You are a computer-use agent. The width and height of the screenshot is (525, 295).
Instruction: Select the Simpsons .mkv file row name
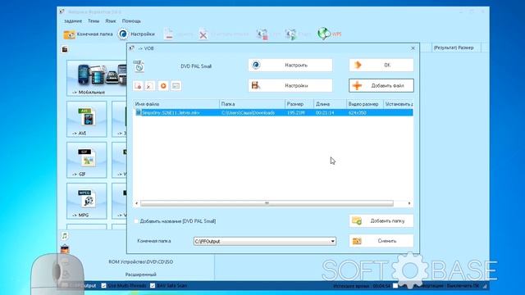[171, 113]
